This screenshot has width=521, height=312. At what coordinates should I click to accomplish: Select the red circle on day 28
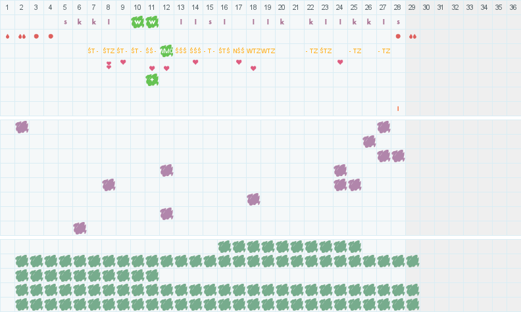point(398,36)
